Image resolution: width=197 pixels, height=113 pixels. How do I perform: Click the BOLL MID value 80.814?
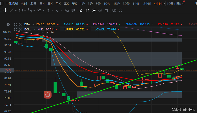pyautogui.click(x=50, y=29)
